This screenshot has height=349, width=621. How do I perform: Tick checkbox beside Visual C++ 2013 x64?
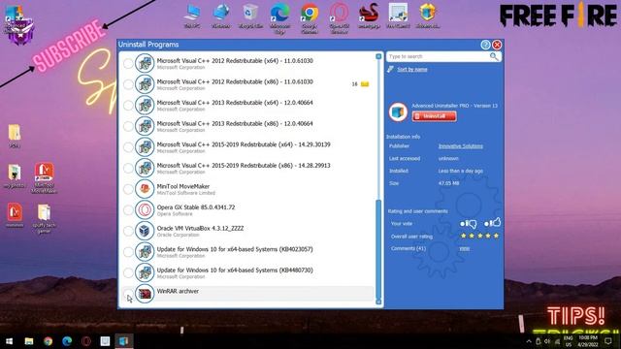(128, 106)
